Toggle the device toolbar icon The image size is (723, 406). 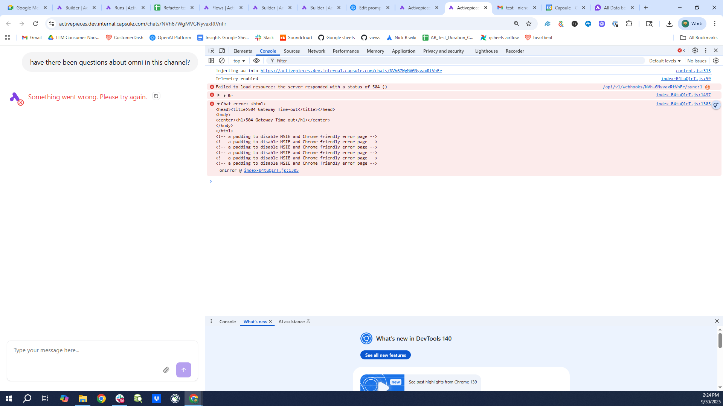(222, 51)
